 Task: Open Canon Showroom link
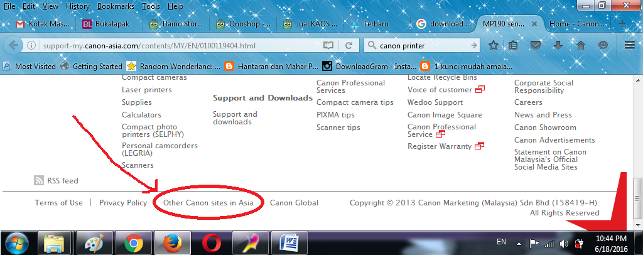coord(546,127)
